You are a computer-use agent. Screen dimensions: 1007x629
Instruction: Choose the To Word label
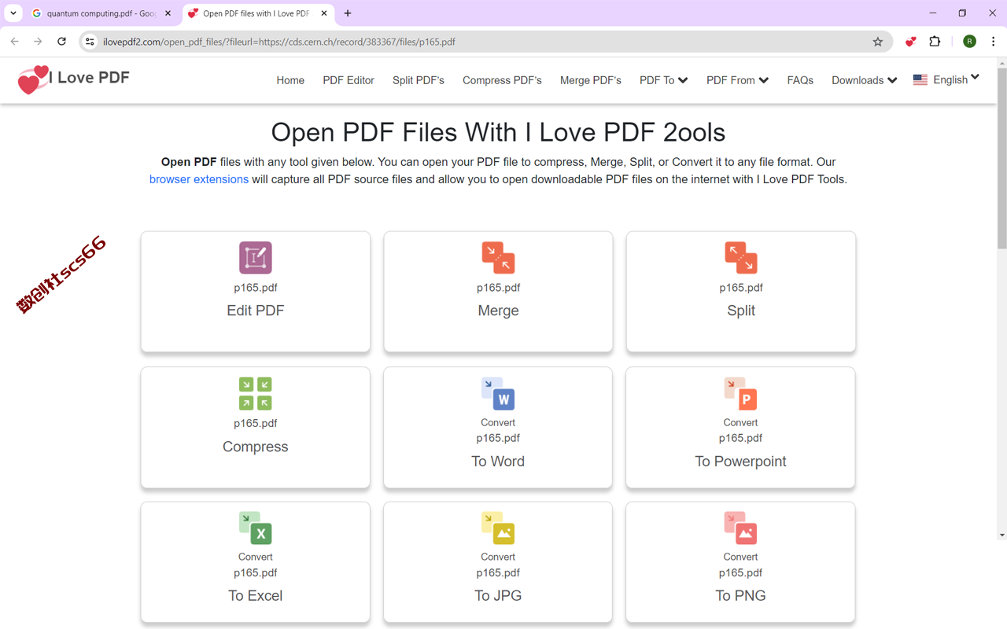pyautogui.click(x=498, y=462)
